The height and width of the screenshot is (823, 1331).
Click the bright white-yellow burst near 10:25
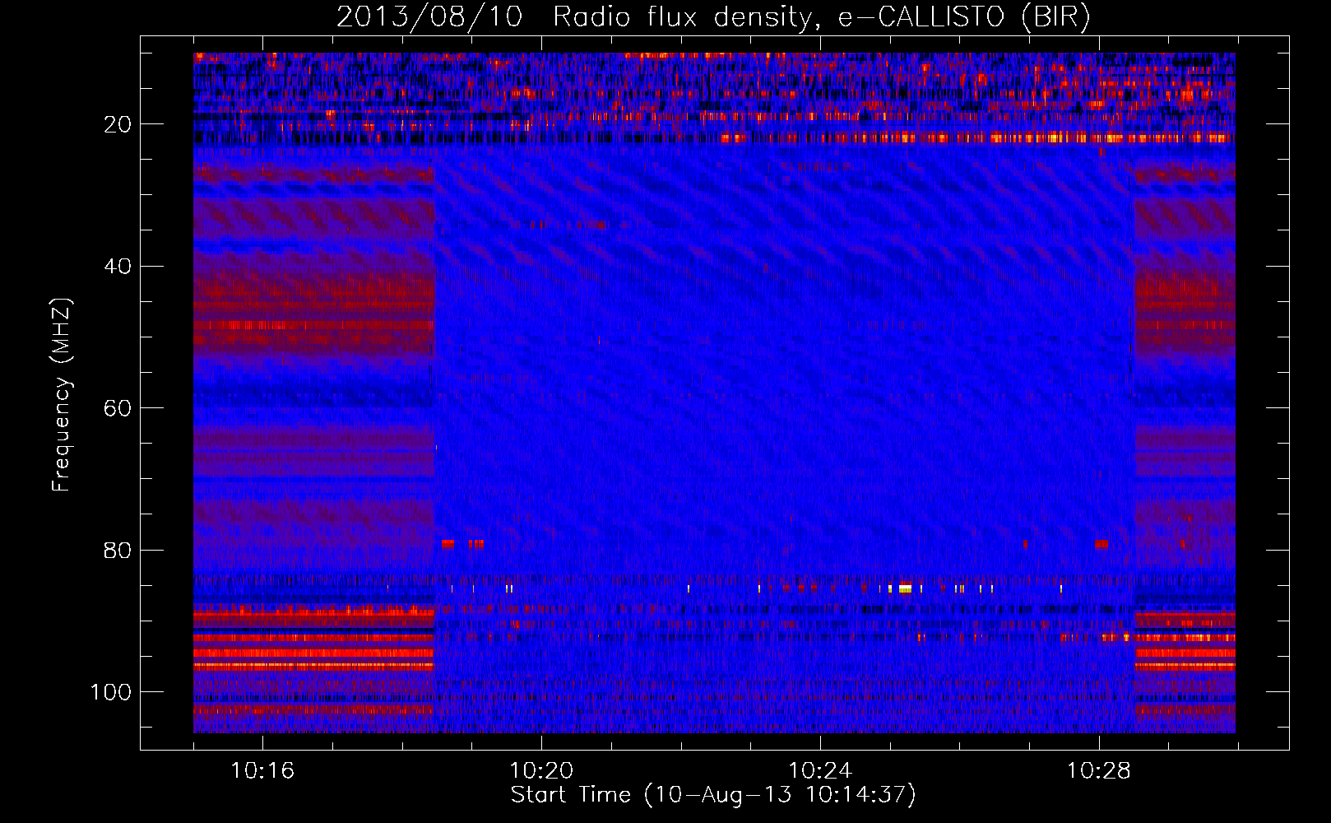[906, 588]
